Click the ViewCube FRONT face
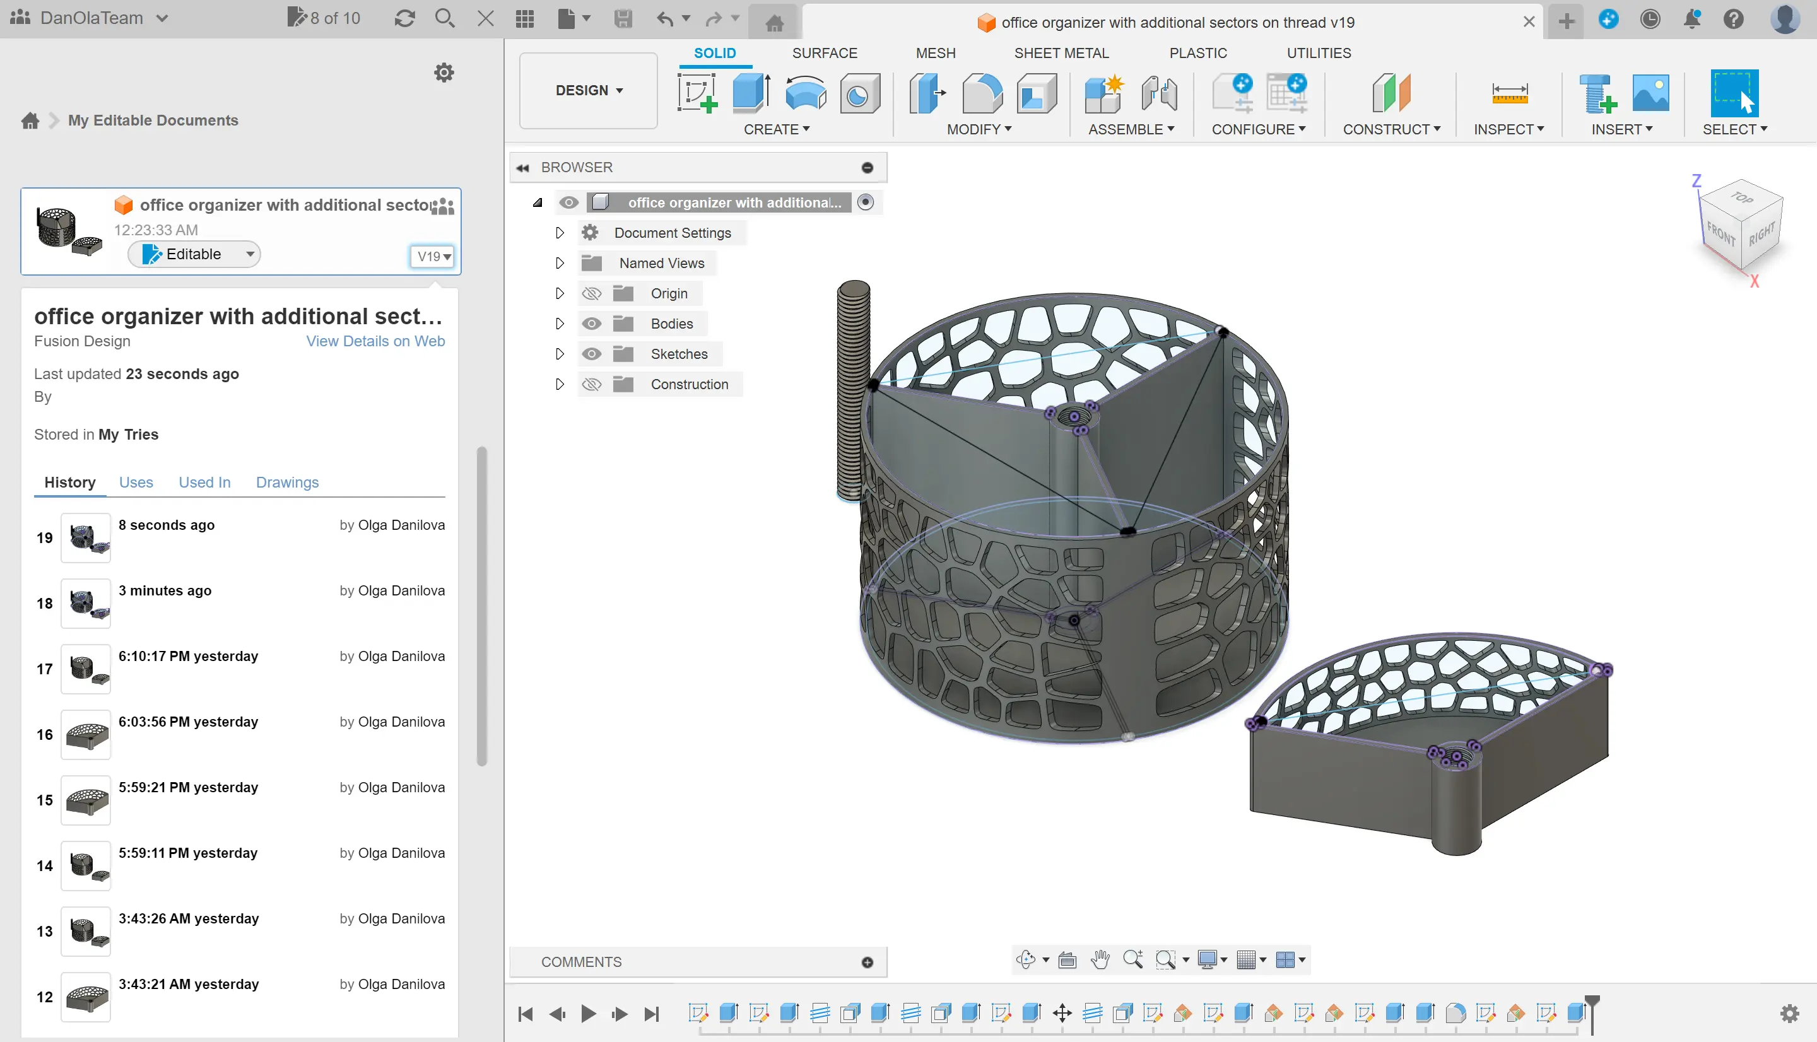 1721,234
